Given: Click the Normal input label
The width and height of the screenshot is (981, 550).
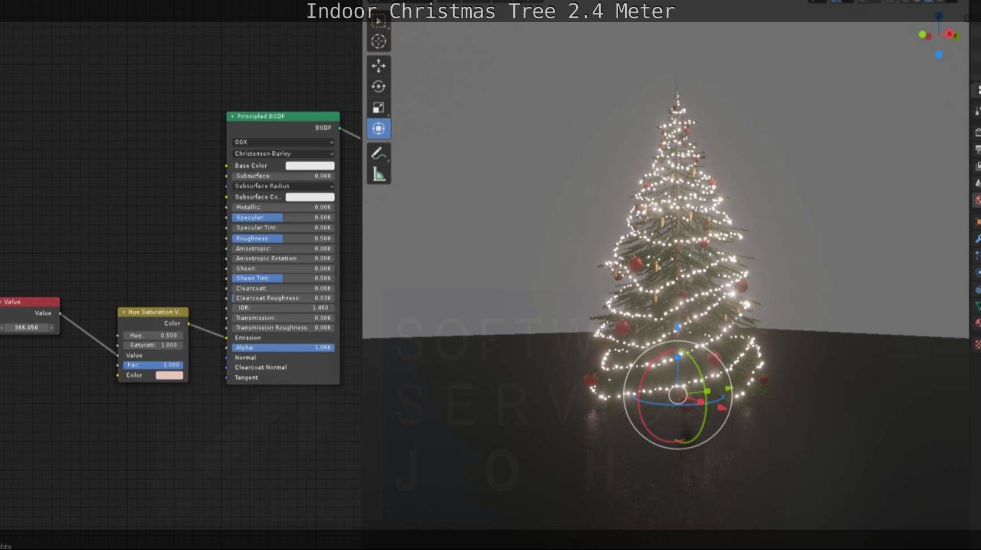Looking at the screenshot, I should click(245, 358).
